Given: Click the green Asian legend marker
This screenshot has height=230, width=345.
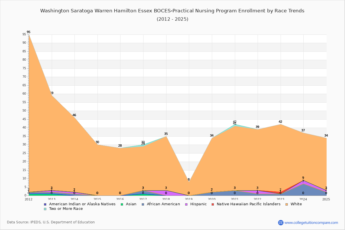Looking at the screenshot, I should (x=122, y=204).
